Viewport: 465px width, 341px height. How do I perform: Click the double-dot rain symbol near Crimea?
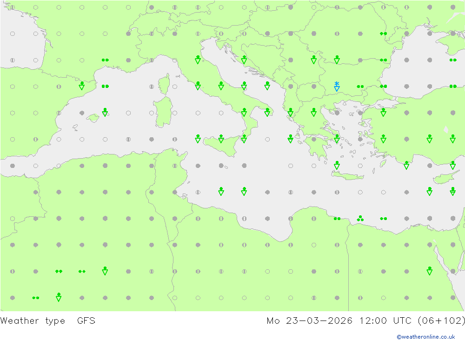[x=453, y=60]
